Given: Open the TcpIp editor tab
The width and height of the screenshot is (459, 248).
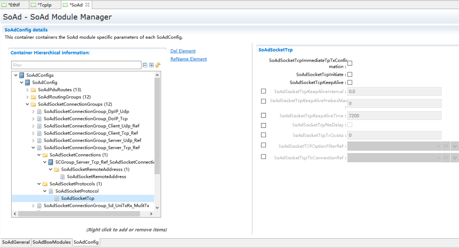Looking at the screenshot, I should point(44,5).
